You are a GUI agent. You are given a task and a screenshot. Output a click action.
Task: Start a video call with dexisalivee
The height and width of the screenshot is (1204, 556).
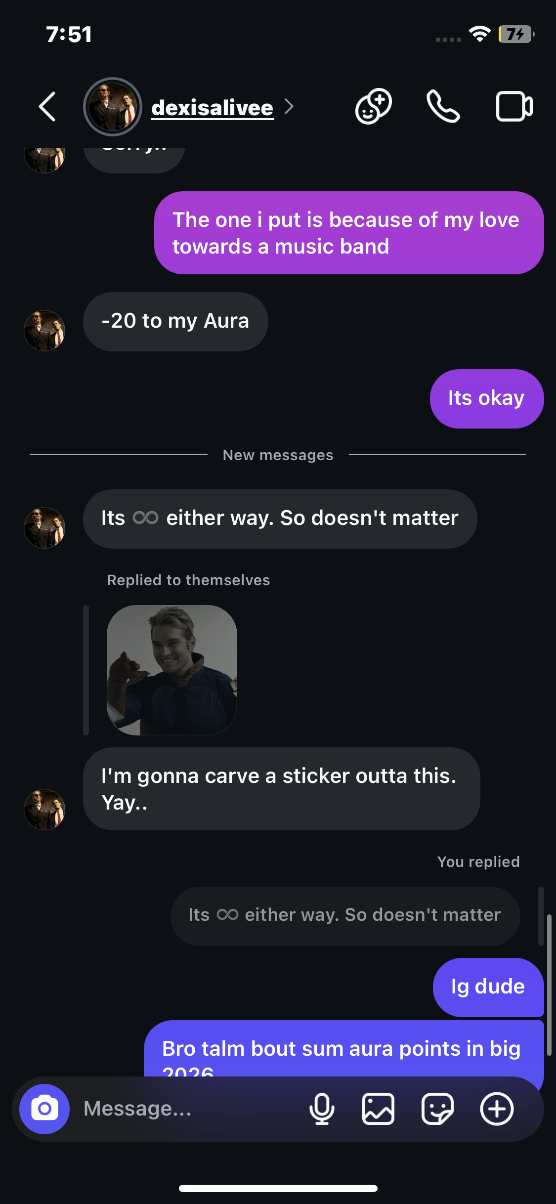point(514,106)
